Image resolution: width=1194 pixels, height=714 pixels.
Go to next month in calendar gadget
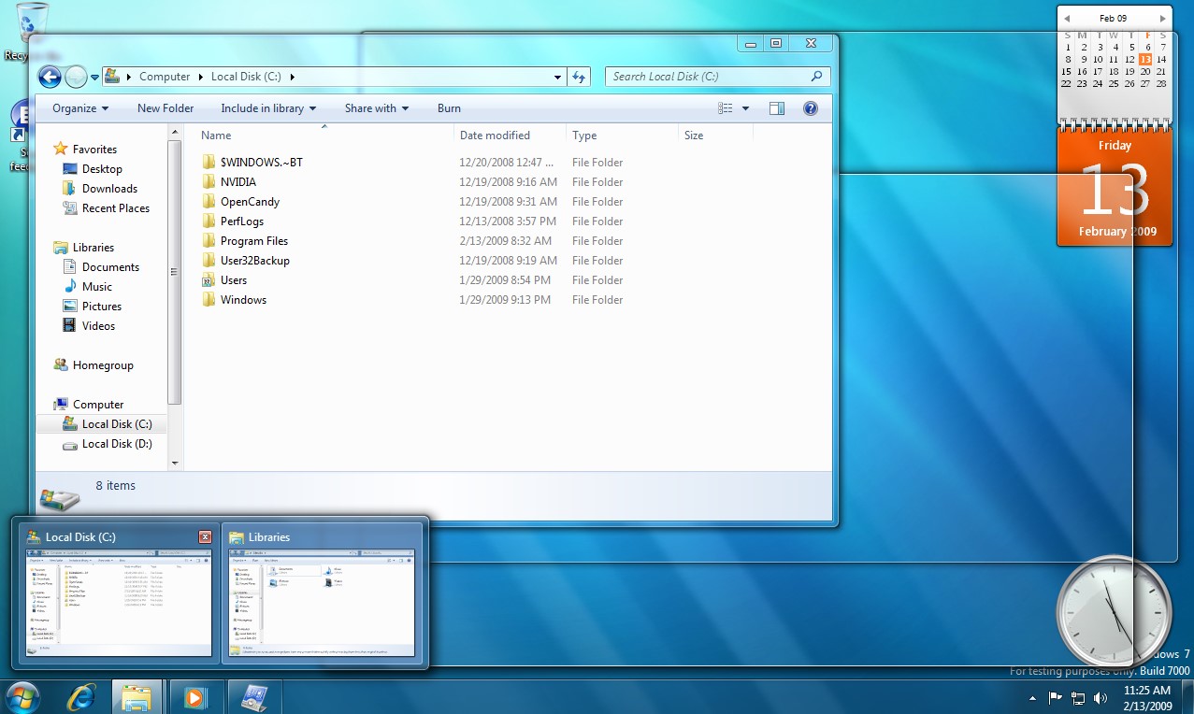coord(1162,19)
